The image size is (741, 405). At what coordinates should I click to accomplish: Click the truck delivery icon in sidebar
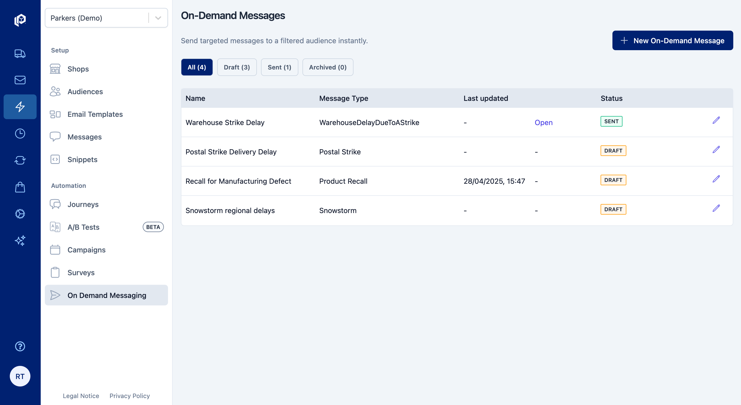[x=20, y=54]
